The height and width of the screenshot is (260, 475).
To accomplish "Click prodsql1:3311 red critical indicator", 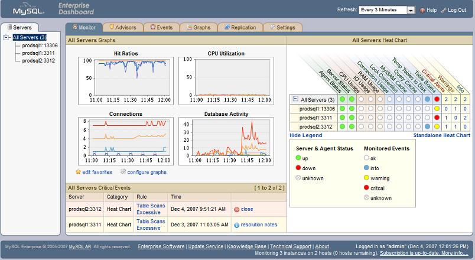I will click(x=437, y=118).
